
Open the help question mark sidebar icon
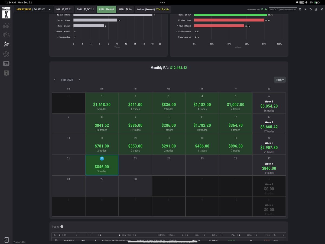(6, 73)
